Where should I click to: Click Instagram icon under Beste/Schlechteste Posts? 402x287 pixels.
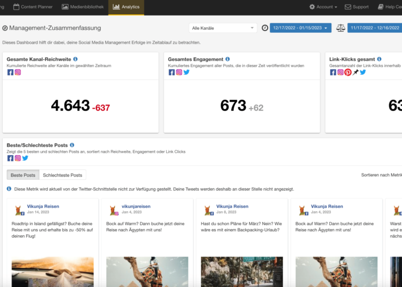tap(18, 158)
